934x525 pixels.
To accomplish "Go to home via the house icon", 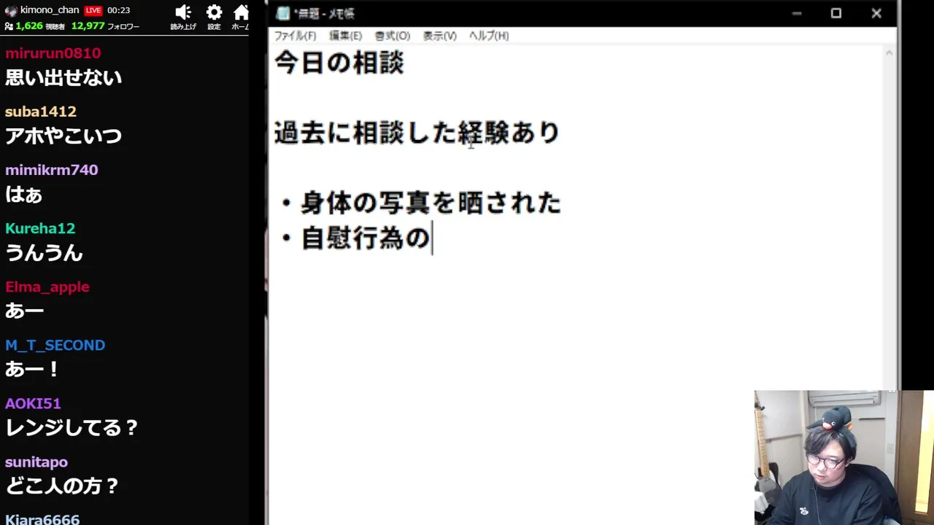I will click(241, 12).
